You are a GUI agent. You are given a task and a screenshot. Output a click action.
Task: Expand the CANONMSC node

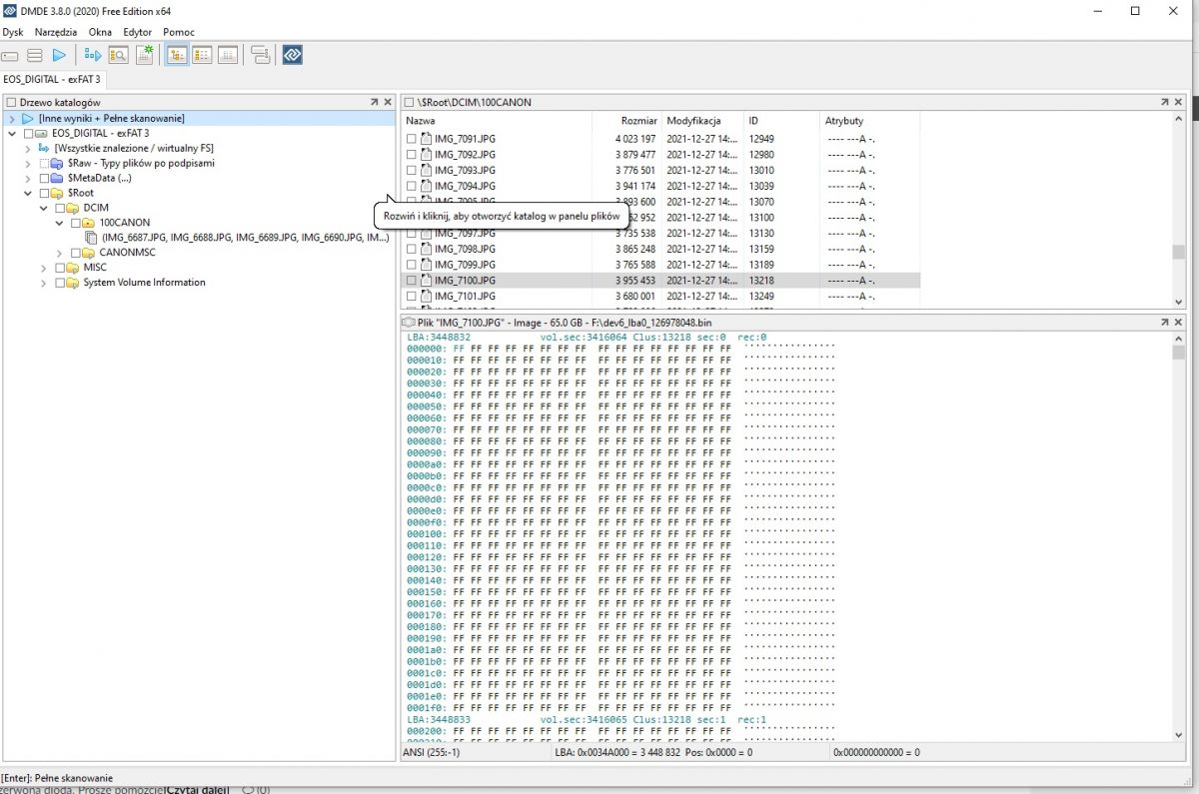pyautogui.click(x=60, y=253)
